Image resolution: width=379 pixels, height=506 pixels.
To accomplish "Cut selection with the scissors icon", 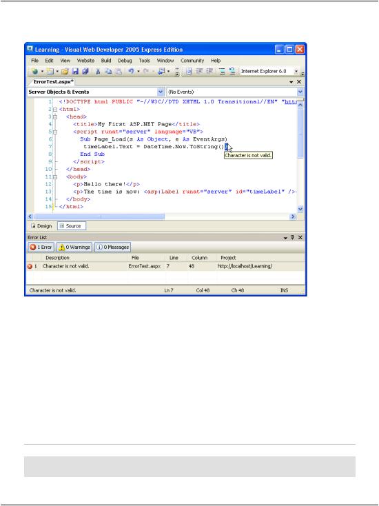I will coord(98,71).
